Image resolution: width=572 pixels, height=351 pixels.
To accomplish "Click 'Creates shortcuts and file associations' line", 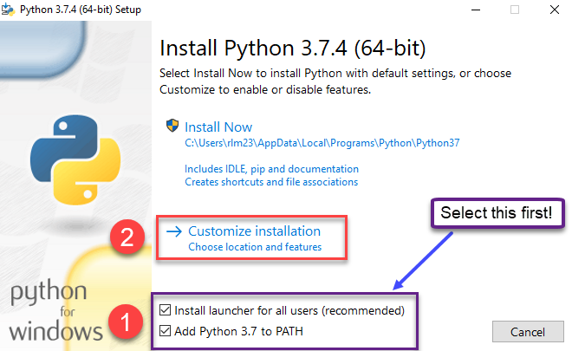I will [271, 182].
